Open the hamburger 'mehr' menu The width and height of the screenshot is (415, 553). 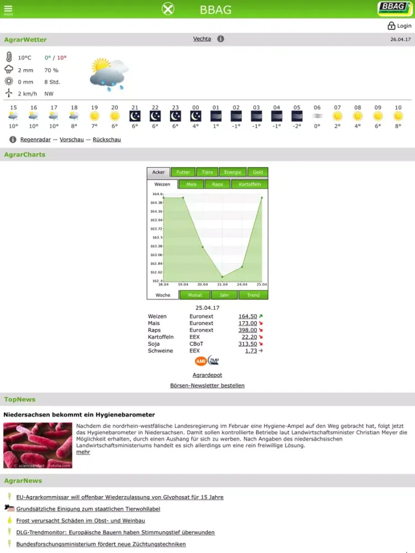pyautogui.click(x=8, y=9)
